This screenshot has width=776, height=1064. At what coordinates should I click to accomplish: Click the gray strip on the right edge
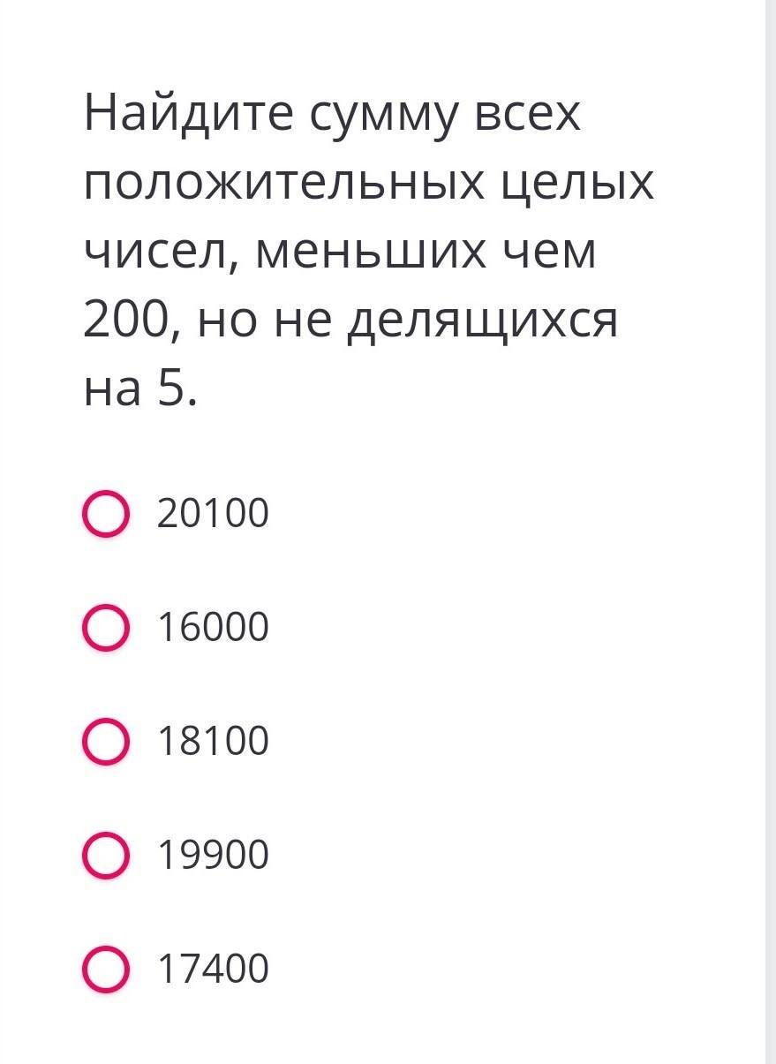tap(771, 530)
